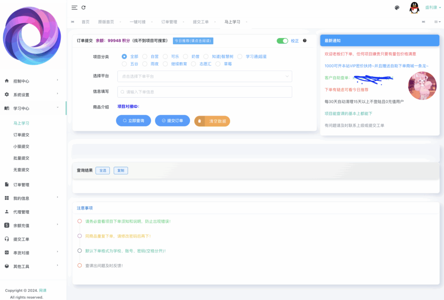Open the 选择平台 dropdown
Viewport: 444px width, 300px height.
click(x=205, y=76)
